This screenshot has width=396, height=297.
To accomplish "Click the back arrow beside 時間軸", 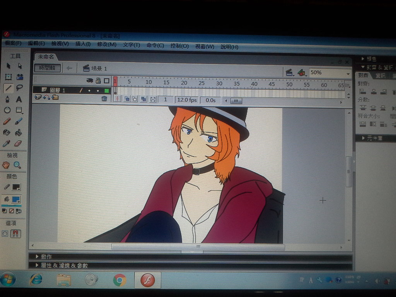I will coord(69,68).
